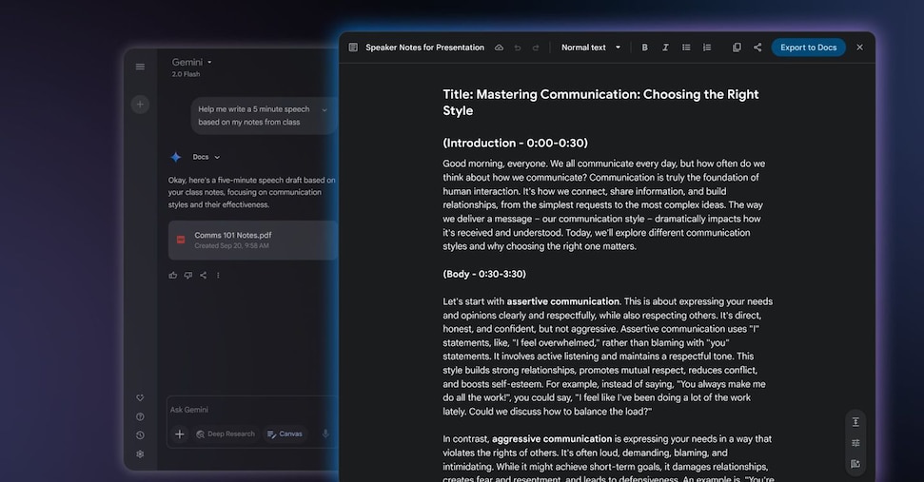Viewport: 924px width, 482px height.
Task: Click the bold words assertive communication
Action: [x=562, y=301]
